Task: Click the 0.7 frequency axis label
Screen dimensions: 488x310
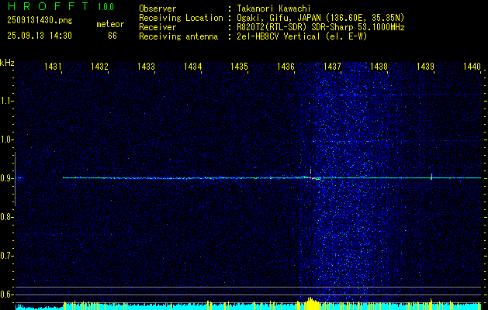Action: (5, 256)
